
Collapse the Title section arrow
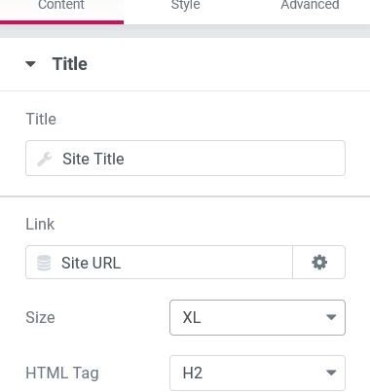point(31,64)
